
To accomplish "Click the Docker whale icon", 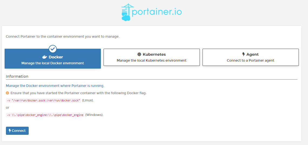I will [x=45, y=57].
